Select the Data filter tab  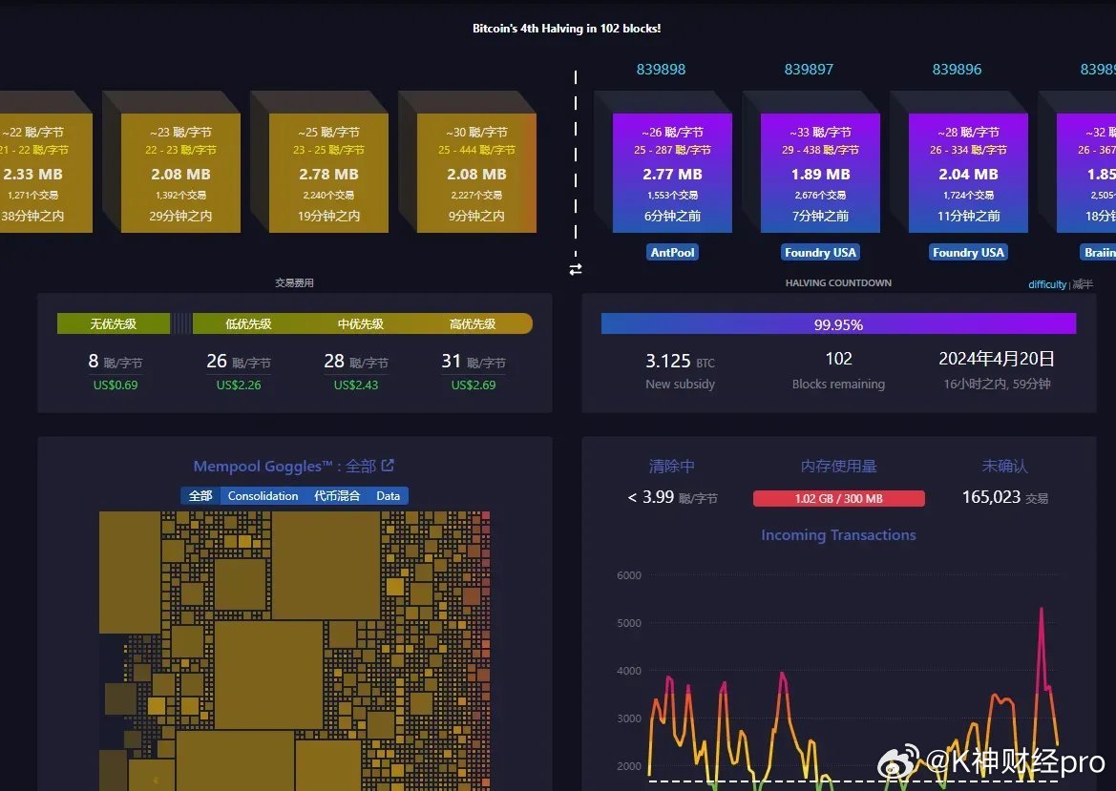[388, 496]
